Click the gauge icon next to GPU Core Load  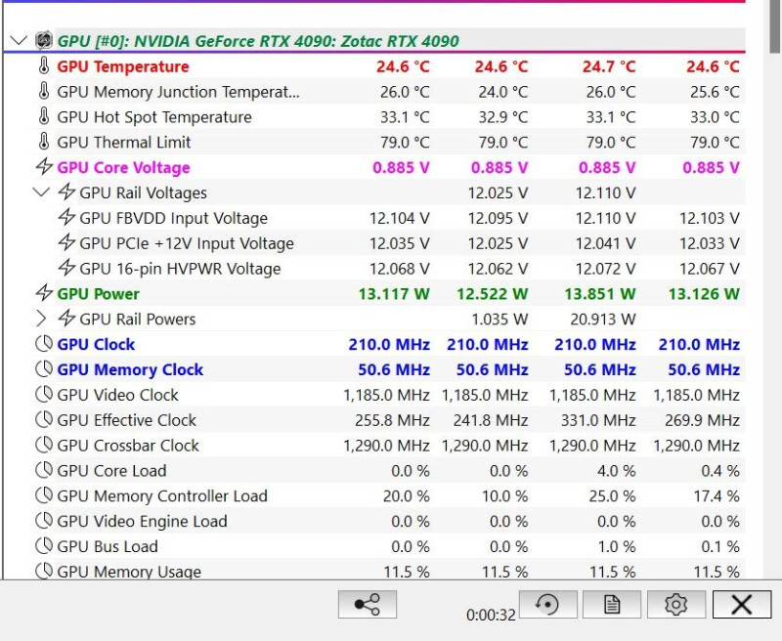click(44, 471)
